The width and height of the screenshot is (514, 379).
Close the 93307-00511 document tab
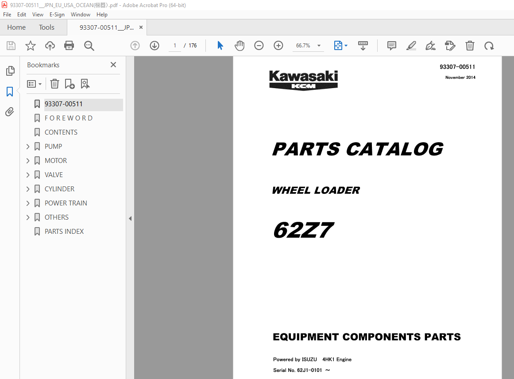click(141, 27)
